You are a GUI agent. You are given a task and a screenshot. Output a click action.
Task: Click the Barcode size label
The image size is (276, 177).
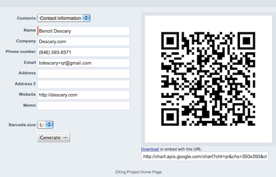click(22, 125)
